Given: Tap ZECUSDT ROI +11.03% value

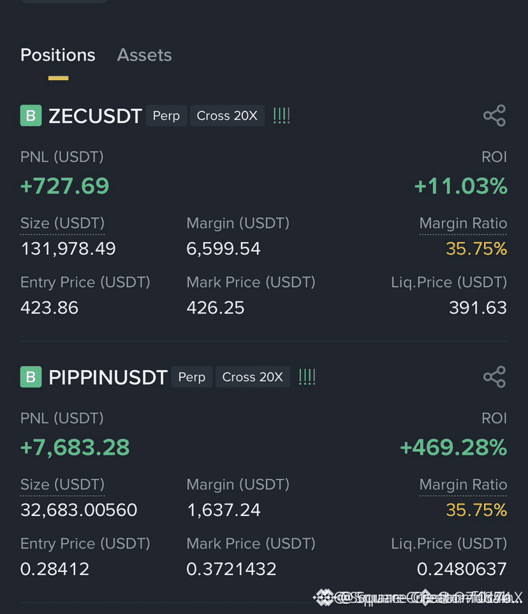Looking at the screenshot, I should 460,185.
